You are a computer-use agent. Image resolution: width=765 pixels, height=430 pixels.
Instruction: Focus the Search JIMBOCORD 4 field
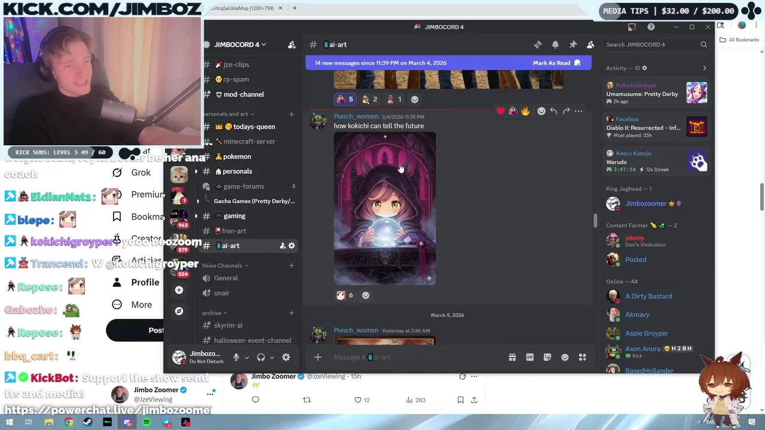tap(656, 45)
